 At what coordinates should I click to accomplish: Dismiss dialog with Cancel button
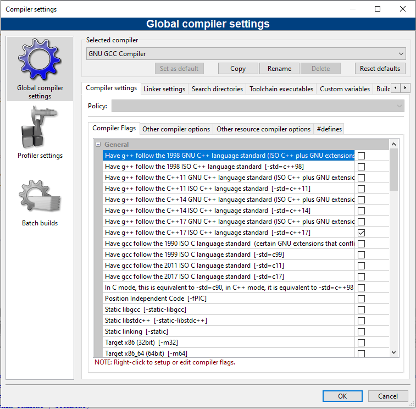pyautogui.click(x=388, y=396)
